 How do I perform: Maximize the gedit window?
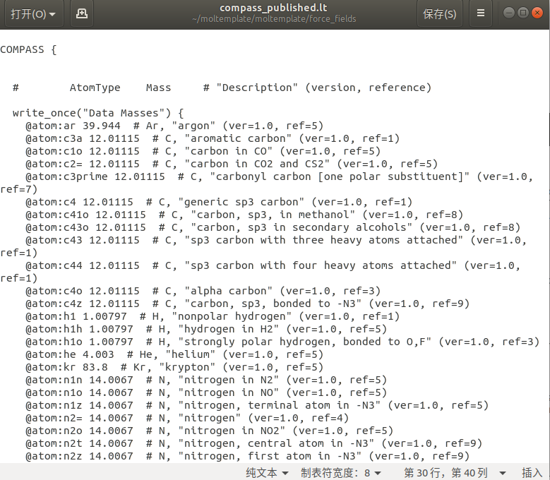coord(522,13)
